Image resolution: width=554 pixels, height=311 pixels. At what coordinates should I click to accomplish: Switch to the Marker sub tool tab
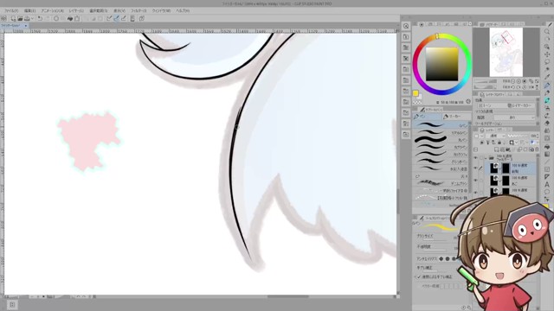pyautogui.click(x=456, y=117)
